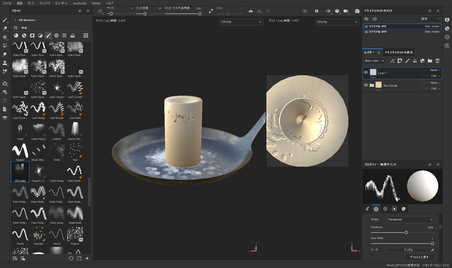Viewport: 452px width, 268px height.
Task: Add a fill layer with the bucket icon
Action: point(415,61)
